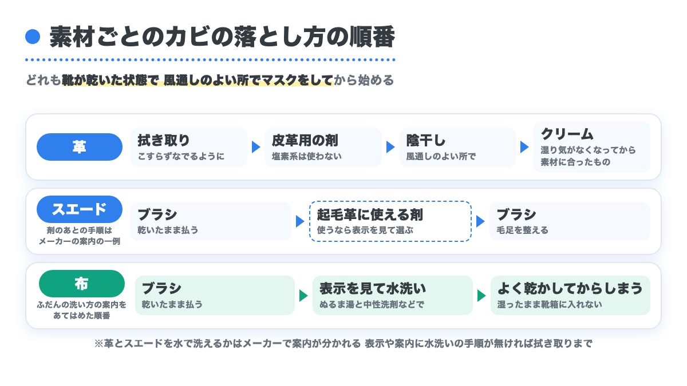Click the arrow pointing to 起毛革に使える剤
The height and width of the screenshot is (386, 687).
300,221
